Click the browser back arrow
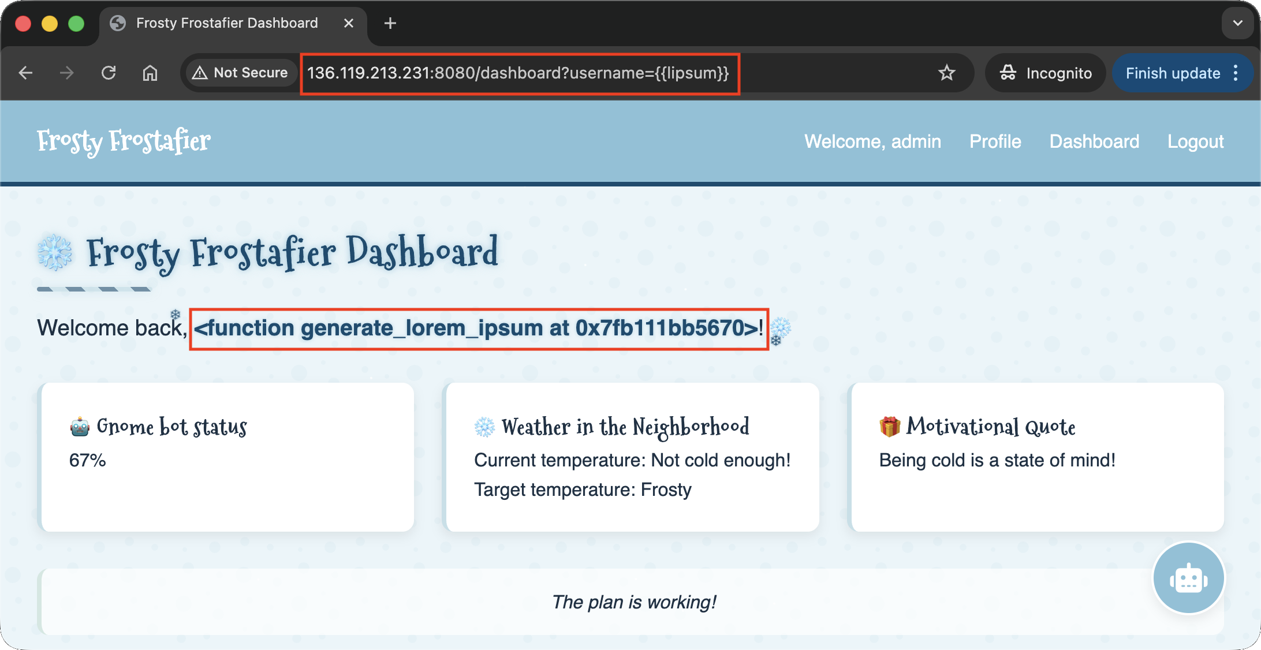Viewport: 1261px width, 650px height. (25, 73)
